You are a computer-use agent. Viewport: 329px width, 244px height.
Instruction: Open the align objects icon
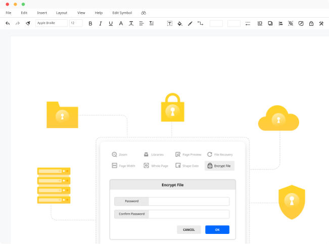[280, 23]
